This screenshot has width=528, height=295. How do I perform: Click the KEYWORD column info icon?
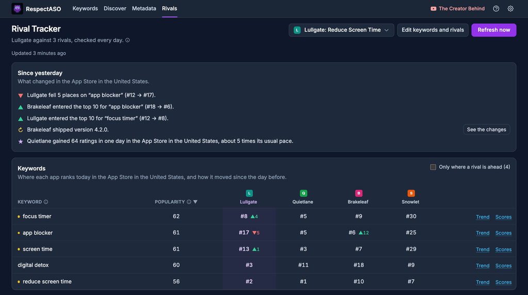[x=46, y=202]
